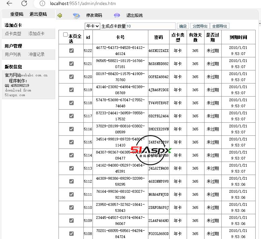
Task: Click the 到期时间 column header
Action: tap(238, 37)
